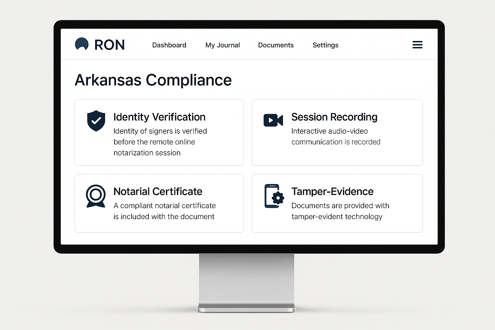Open Settings from the navigation bar

325,45
